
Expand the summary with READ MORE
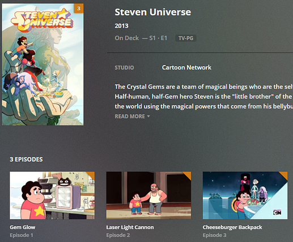point(130,116)
